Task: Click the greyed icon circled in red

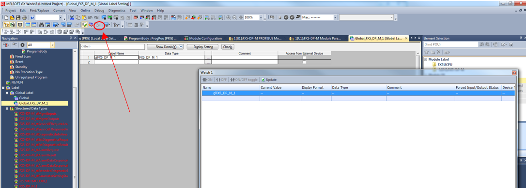Action: point(98,25)
